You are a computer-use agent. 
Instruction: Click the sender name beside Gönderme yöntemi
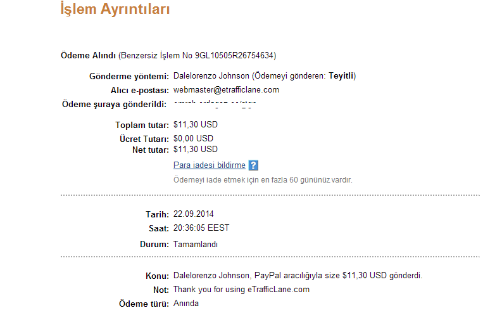(x=211, y=76)
